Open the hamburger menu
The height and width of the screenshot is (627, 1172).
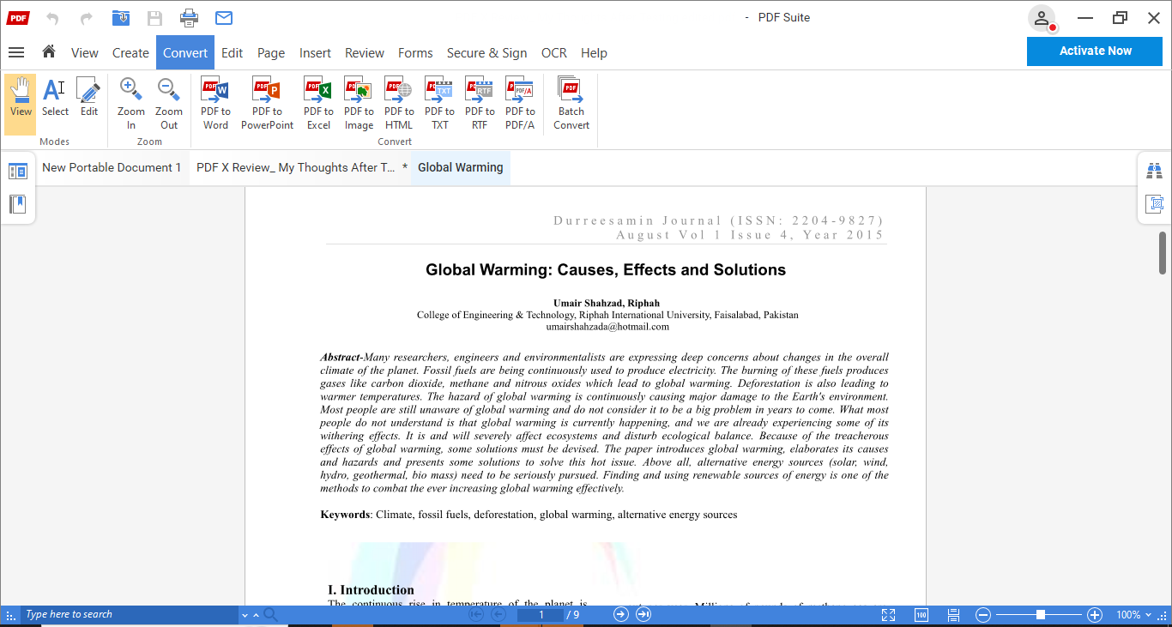[15, 52]
